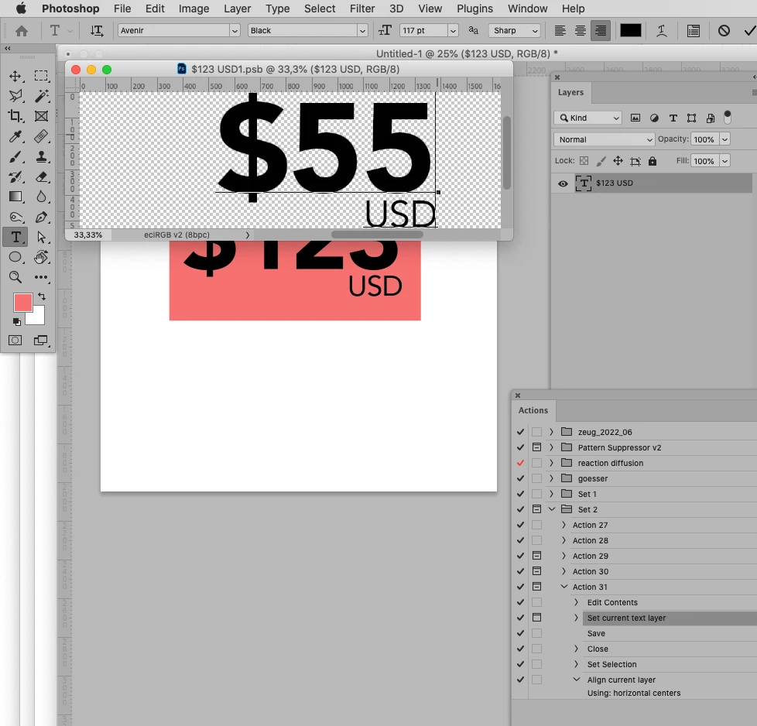
Task: Expand the Edit Contents step
Action: coord(576,602)
